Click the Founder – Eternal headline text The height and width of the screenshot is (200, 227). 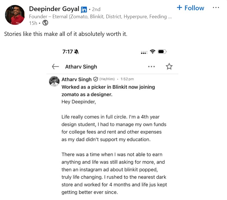pos(101,17)
